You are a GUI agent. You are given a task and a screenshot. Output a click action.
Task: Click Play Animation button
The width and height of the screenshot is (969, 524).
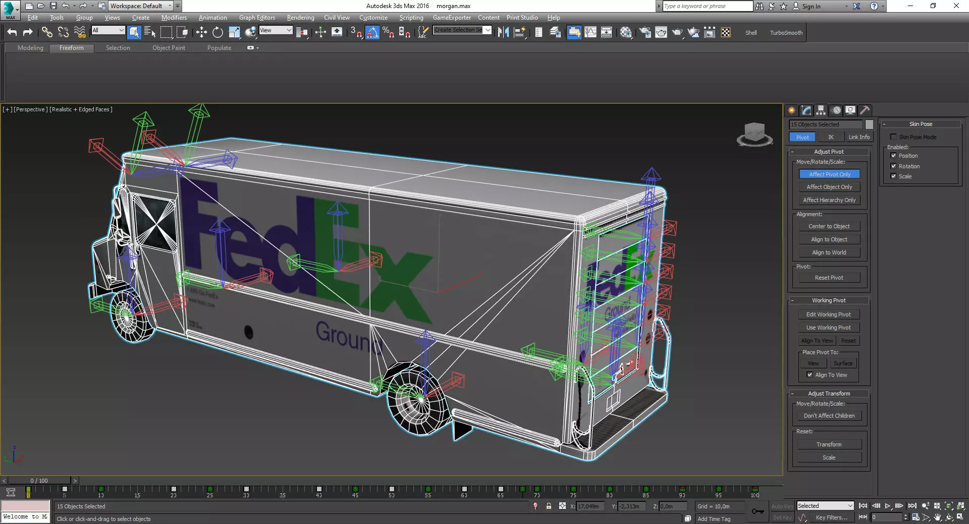(x=888, y=506)
